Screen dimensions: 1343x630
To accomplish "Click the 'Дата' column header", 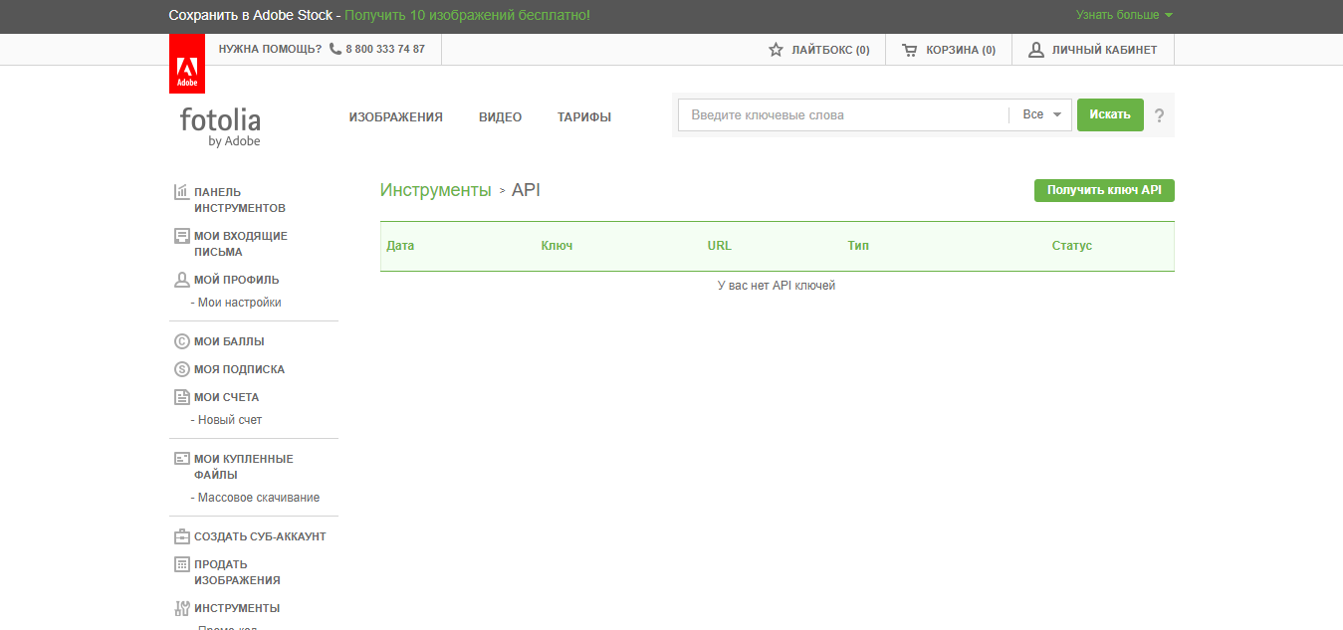I will tap(400, 246).
